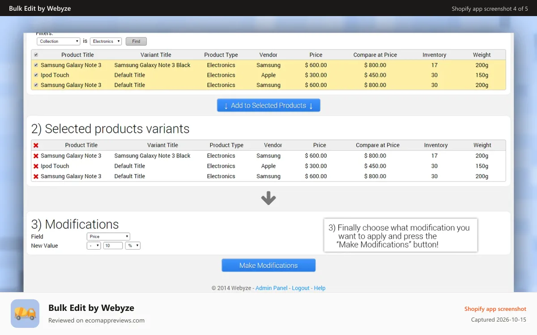Screen dimensions: 537x335
Task: Click 'Samsung Galaxy Note 3 Black' variant in search results
Action: (152, 65)
